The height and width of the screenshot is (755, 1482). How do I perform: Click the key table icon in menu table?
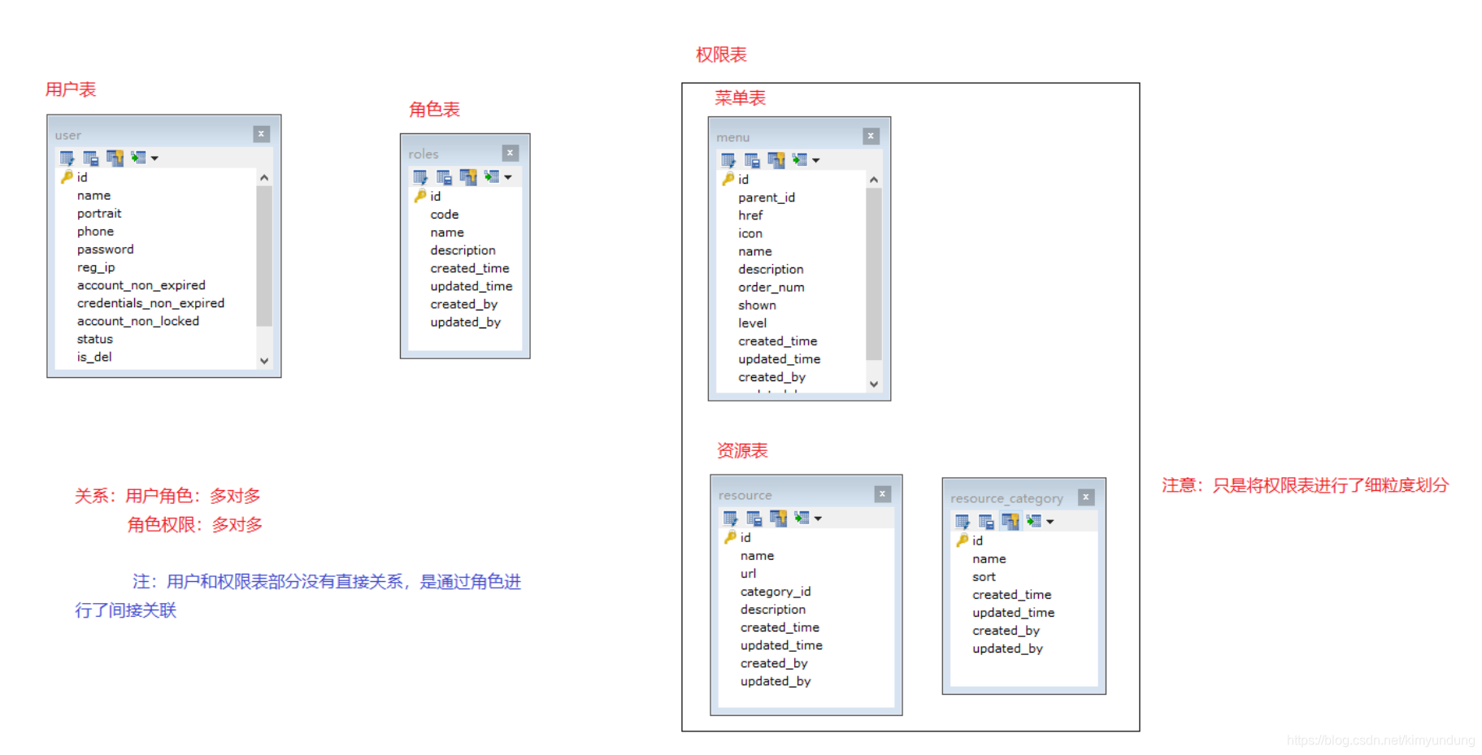[x=776, y=160]
